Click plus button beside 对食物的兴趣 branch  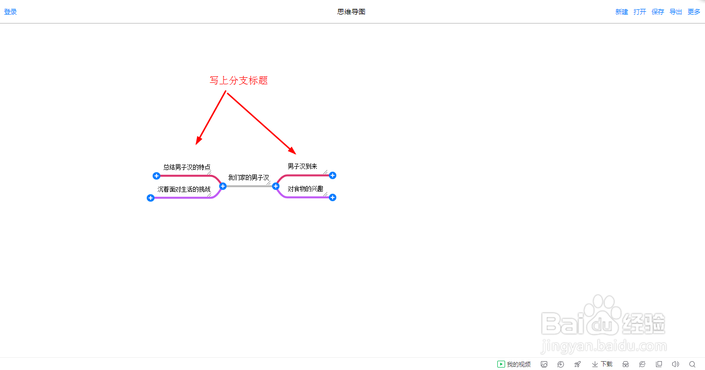pyautogui.click(x=333, y=197)
